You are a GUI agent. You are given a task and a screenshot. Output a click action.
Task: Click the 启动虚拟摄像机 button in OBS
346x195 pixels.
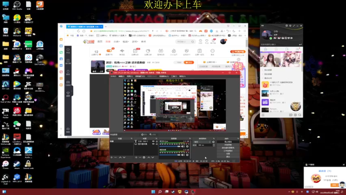pos(228,148)
